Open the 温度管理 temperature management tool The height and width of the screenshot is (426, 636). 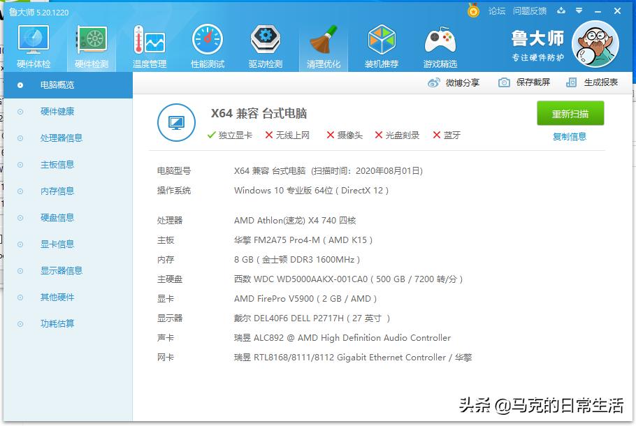click(148, 45)
